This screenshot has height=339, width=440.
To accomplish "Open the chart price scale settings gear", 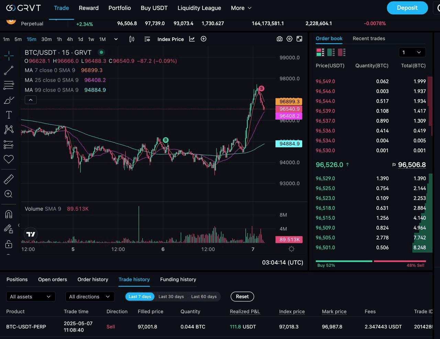I will 291,249.
